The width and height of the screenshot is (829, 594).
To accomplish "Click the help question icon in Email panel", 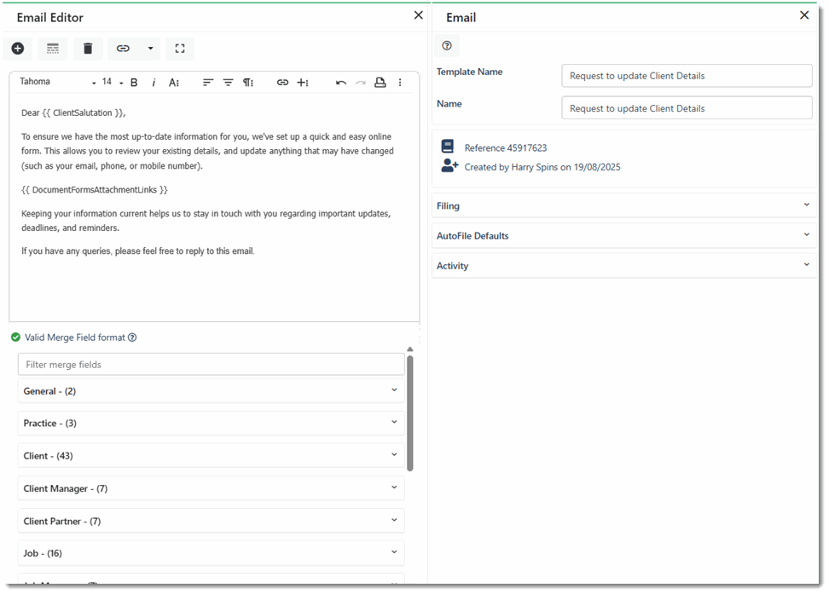I will [447, 45].
